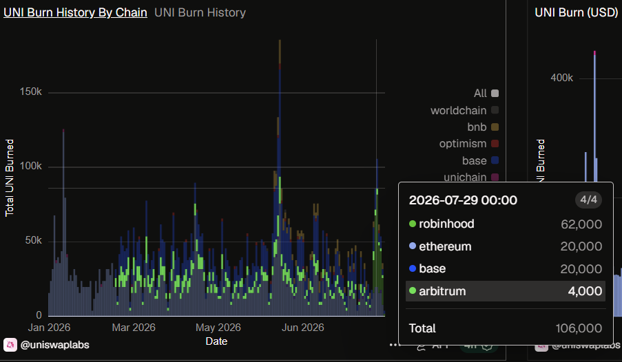Select the robinhood row in the tooltip
The image size is (622, 362).
coord(506,224)
